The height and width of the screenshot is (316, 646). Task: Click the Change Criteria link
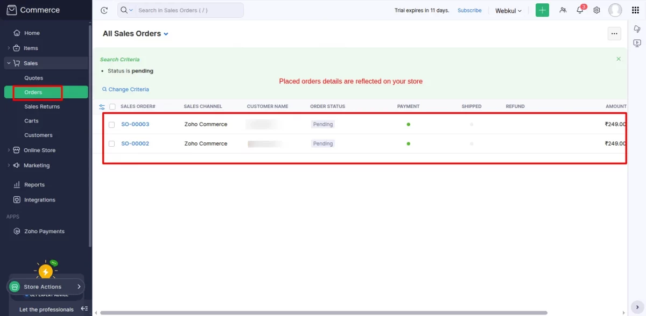[x=125, y=89]
